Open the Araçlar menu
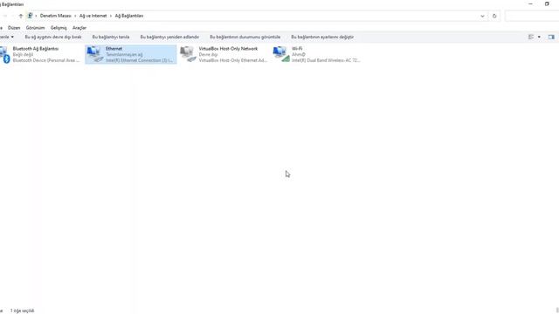Viewport: 559px width, 314px height. click(x=79, y=28)
